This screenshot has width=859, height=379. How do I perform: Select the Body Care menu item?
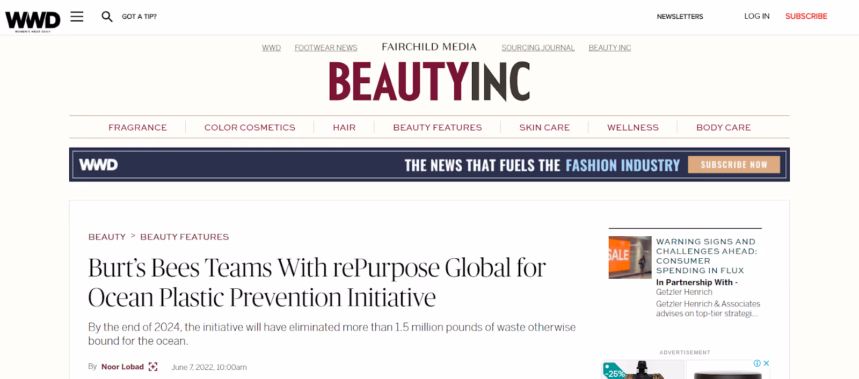point(724,127)
